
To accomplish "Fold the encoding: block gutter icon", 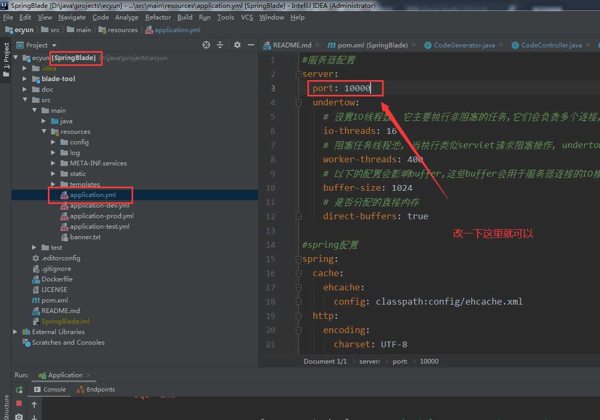I will point(298,330).
